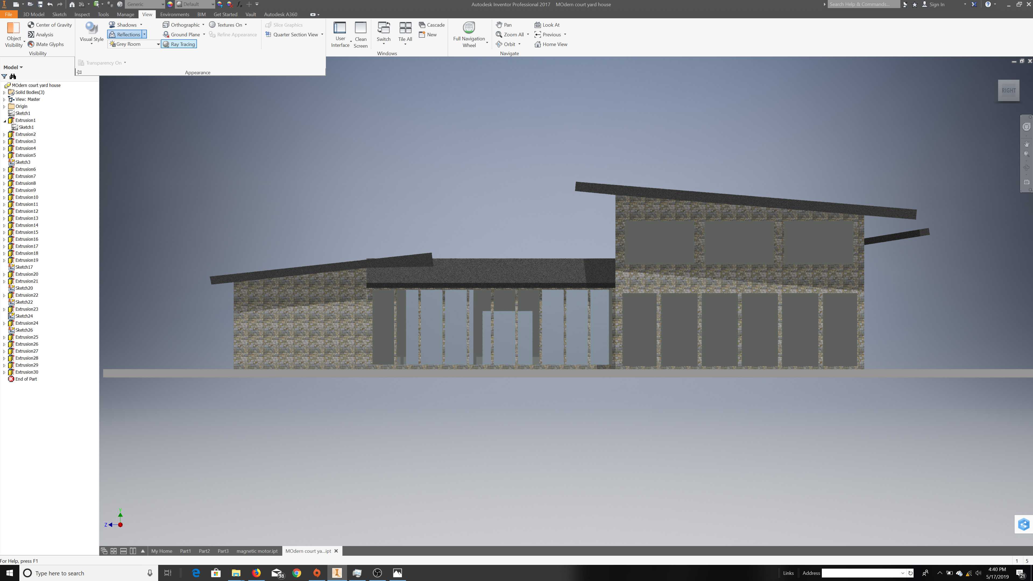Screen dimensions: 1033x581
Task: Toggle Reflections in the view
Action: tap(125, 34)
